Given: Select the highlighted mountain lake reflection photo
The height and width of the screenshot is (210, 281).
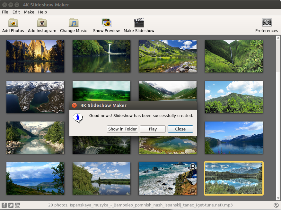Looking at the screenshot, I should (x=234, y=178).
